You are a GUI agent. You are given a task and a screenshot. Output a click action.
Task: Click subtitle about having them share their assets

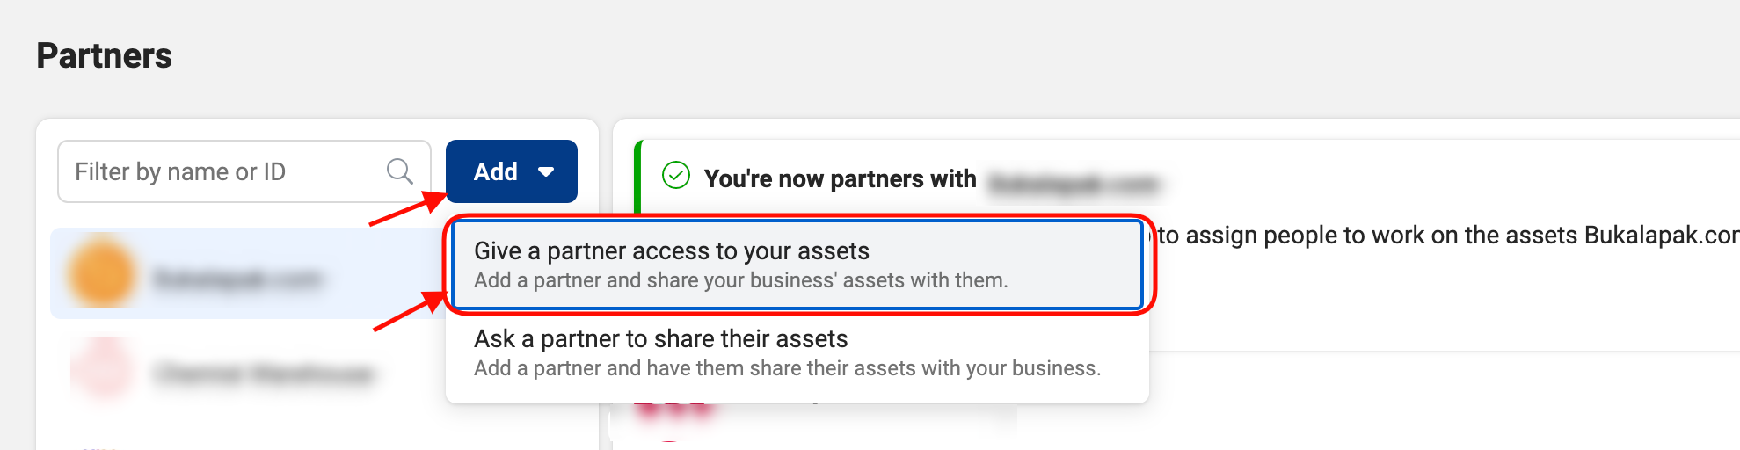(x=788, y=368)
